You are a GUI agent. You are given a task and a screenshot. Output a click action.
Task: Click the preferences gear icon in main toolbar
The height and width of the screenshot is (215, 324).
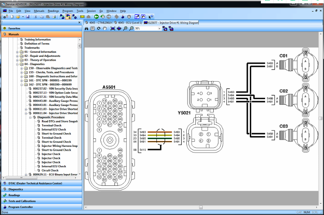[6, 17]
